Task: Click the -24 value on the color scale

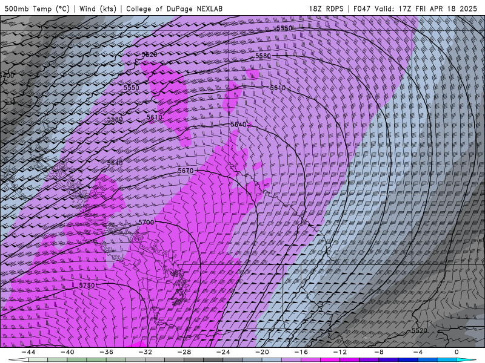Action: point(223,352)
